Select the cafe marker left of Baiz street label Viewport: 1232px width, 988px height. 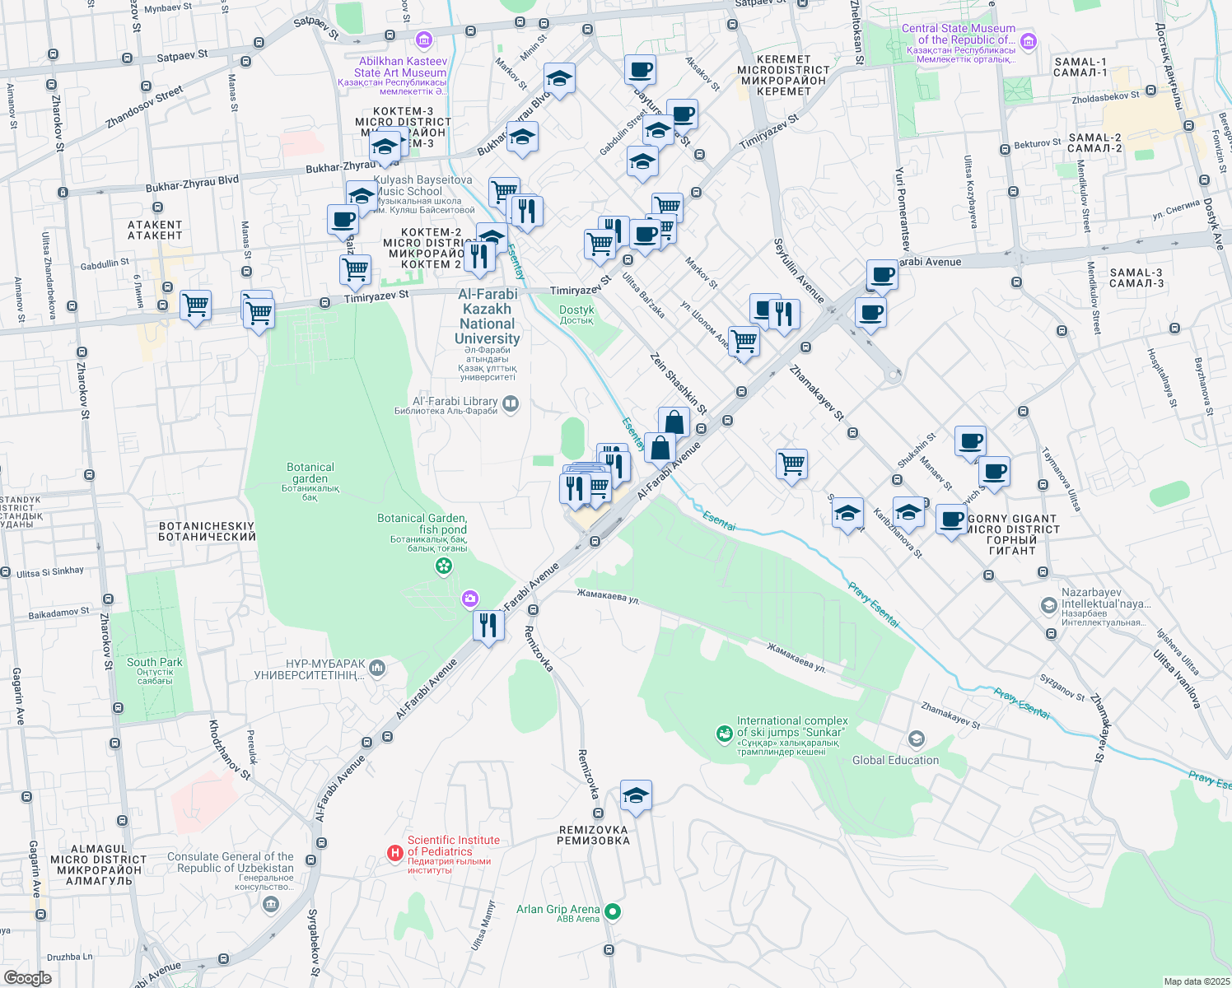pyautogui.click(x=343, y=221)
